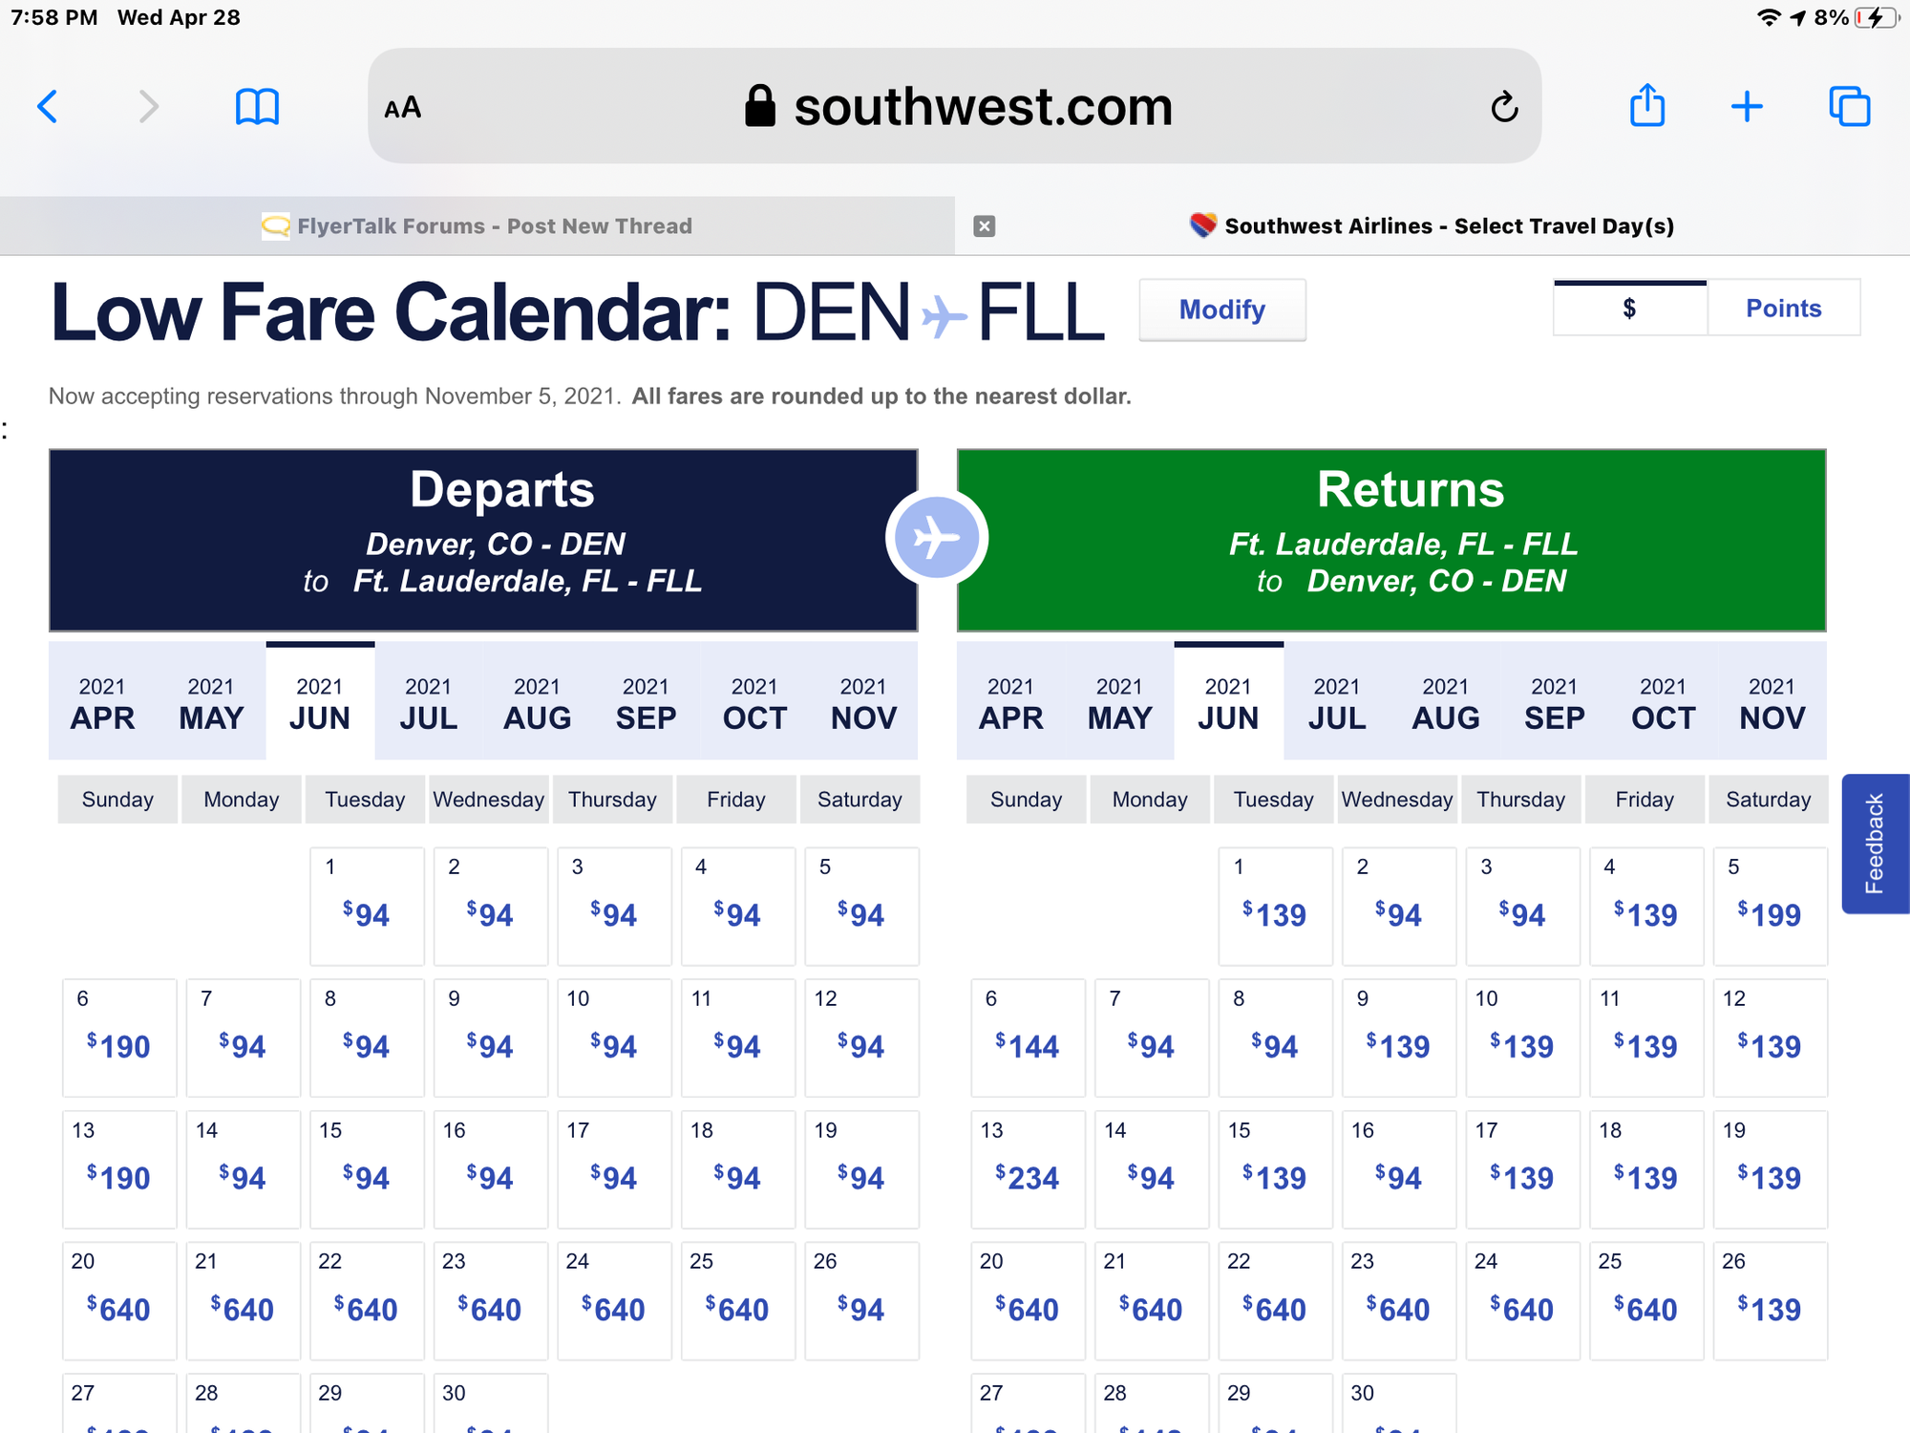
Task: Click the Modify button
Action: click(x=1222, y=310)
